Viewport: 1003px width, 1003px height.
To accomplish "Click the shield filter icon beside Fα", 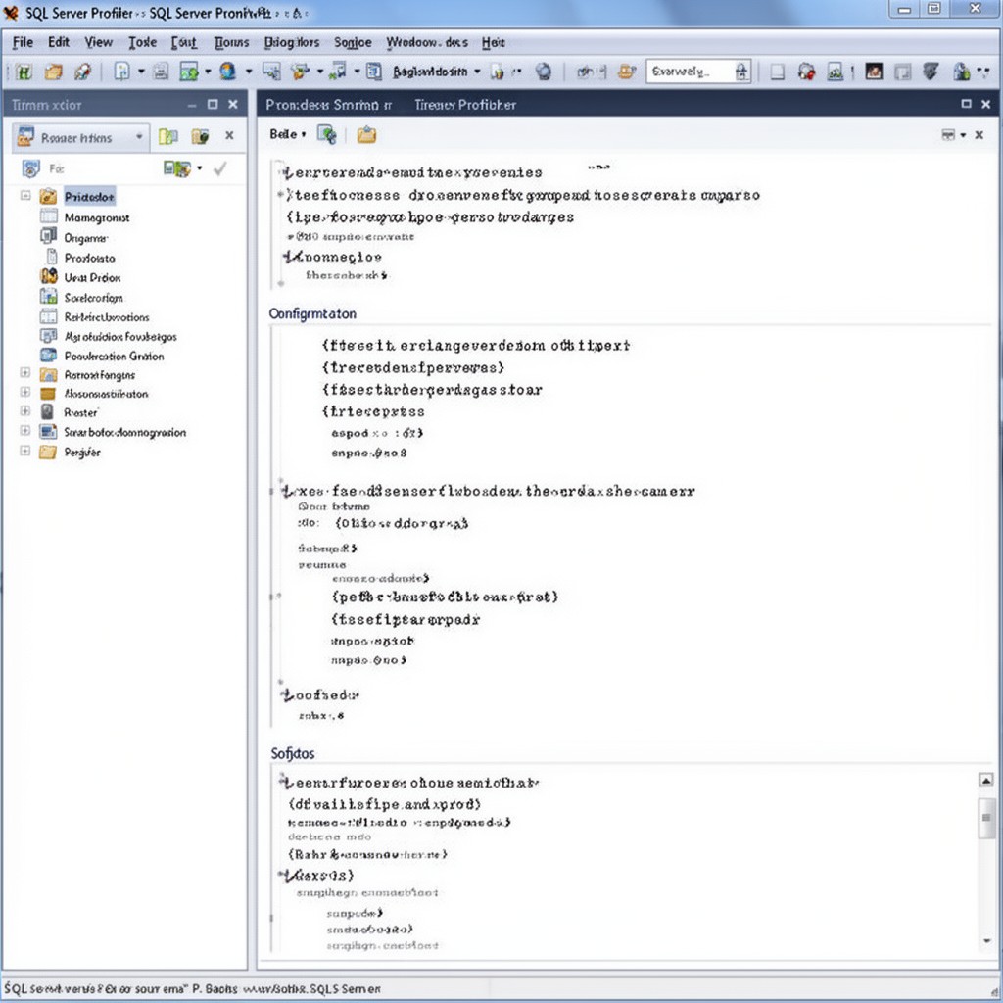I will coord(30,168).
